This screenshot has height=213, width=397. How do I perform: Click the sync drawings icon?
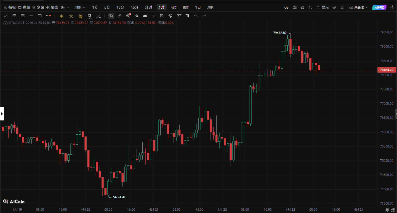[90, 16]
